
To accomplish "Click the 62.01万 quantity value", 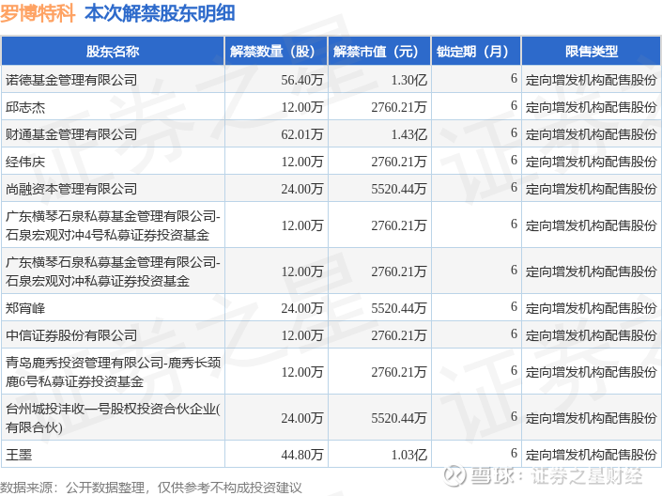I will click(x=301, y=134).
